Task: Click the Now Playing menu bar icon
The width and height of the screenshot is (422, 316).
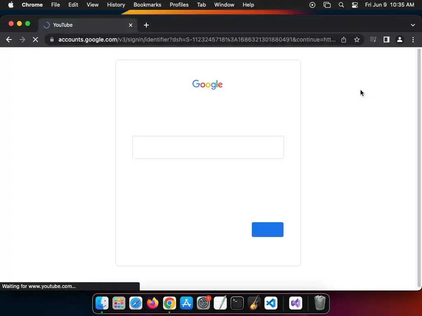Action: (312, 5)
